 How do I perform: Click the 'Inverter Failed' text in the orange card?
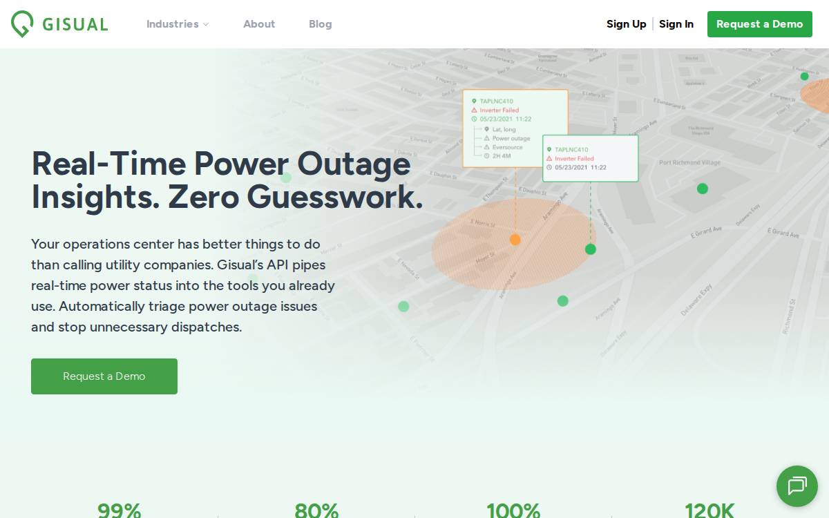(x=499, y=111)
